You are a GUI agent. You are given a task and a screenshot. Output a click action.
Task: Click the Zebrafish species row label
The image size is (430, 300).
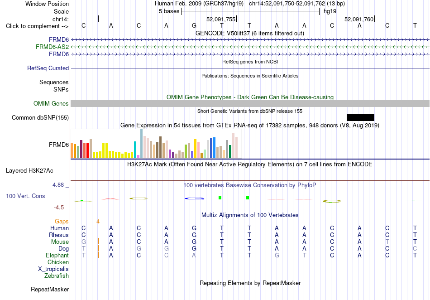pyautogui.click(x=57, y=276)
